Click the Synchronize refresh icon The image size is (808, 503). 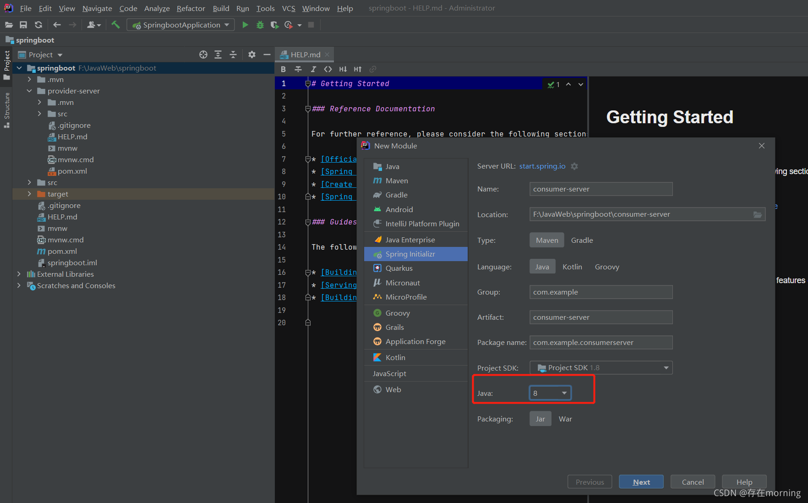coord(38,25)
